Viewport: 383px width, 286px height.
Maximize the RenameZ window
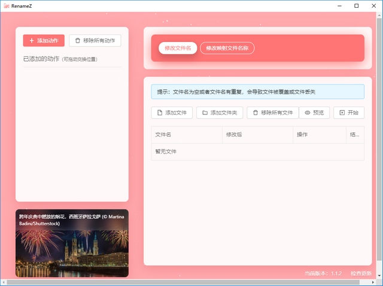(x=357, y=6)
